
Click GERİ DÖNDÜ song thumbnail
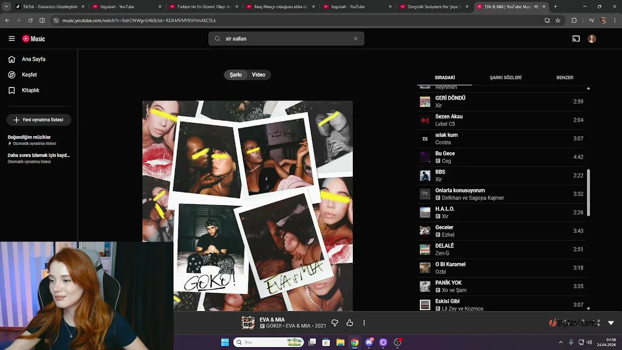(x=425, y=102)
